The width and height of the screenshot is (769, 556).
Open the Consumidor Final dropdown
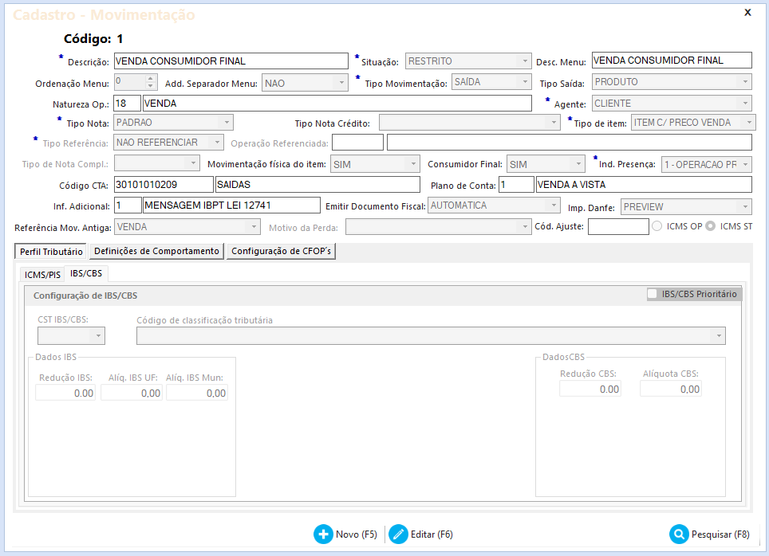pos(579,165)
